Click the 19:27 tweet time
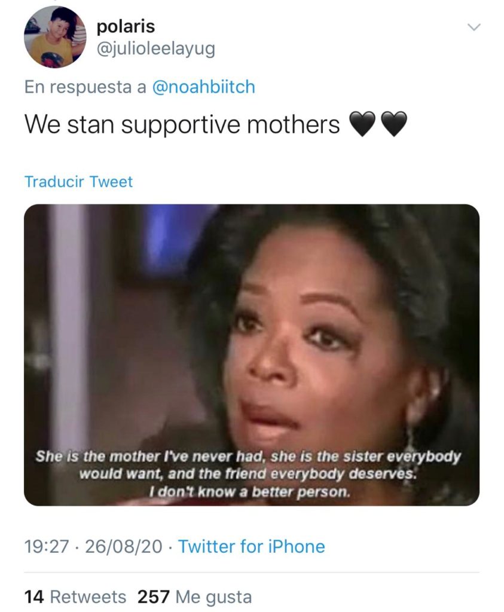The width and height of the screenshot is (504, 612). [x=45, y=546]
